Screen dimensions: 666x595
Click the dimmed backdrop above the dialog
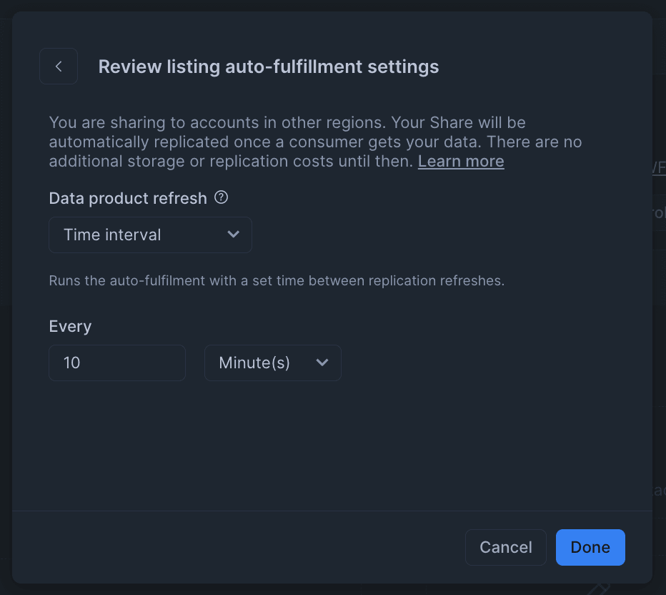tap(333, 6)
